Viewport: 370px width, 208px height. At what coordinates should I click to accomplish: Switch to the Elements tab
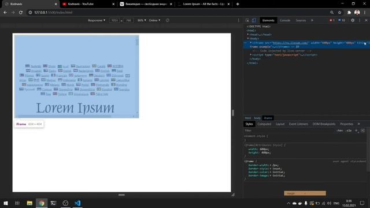[268, 21]
